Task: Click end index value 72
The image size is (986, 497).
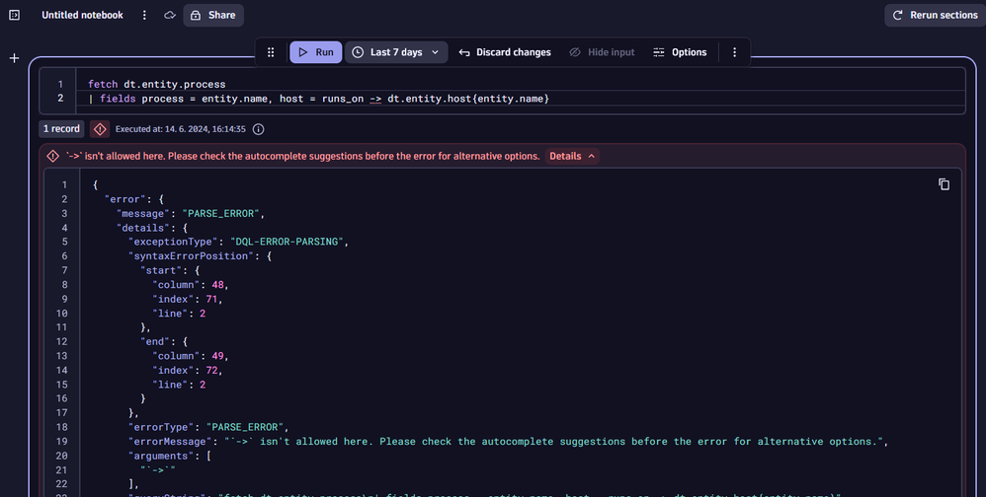Action: [x=211, y=370]
